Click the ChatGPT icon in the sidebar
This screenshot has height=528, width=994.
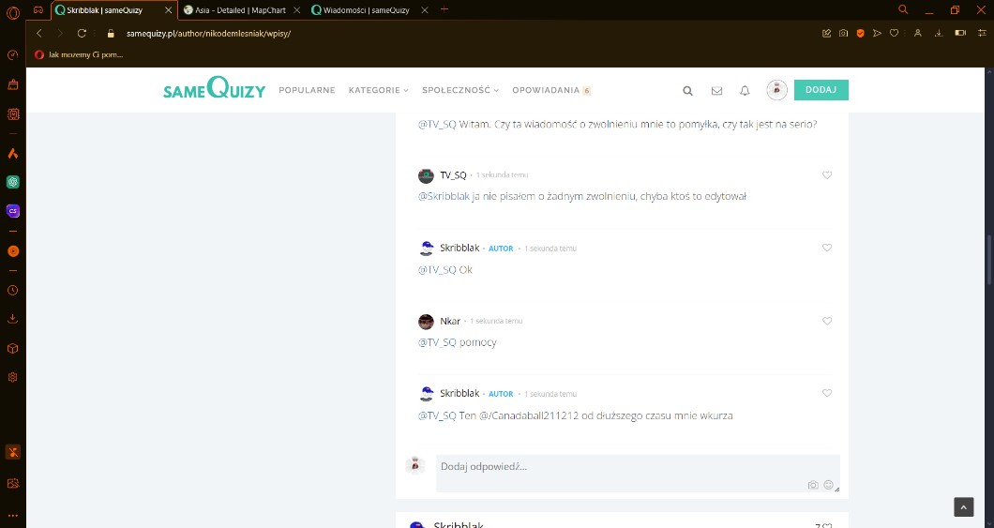[13, 182]
